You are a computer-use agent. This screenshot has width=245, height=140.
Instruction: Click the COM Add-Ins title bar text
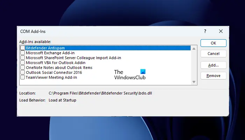pos(33,31)
